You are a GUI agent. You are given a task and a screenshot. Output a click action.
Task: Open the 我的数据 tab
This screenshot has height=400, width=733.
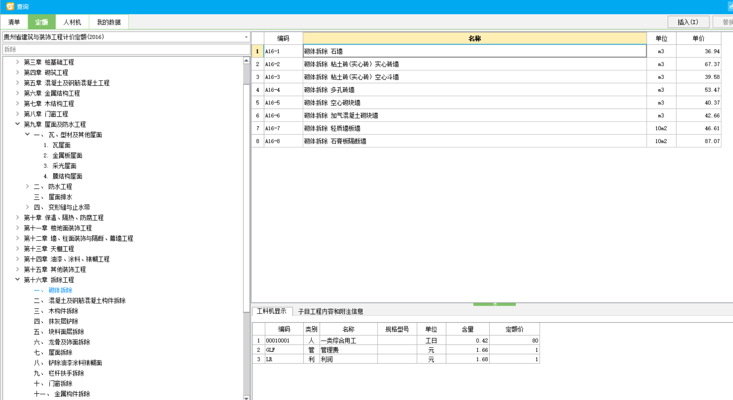coord(109,22)
